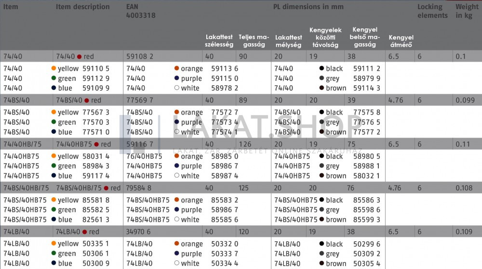Click the 'Kengyel átmérő' column heading

(401, 41)
